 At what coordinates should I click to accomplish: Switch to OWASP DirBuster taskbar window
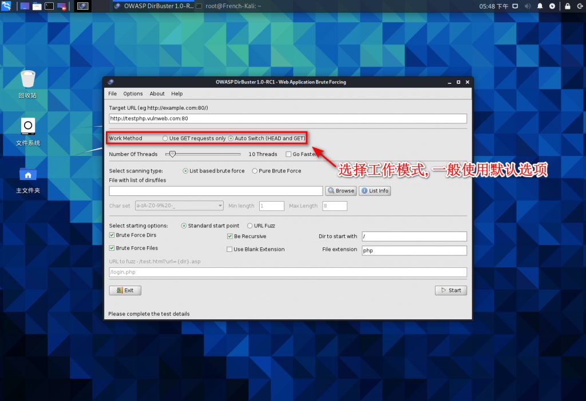pos(154,6)
